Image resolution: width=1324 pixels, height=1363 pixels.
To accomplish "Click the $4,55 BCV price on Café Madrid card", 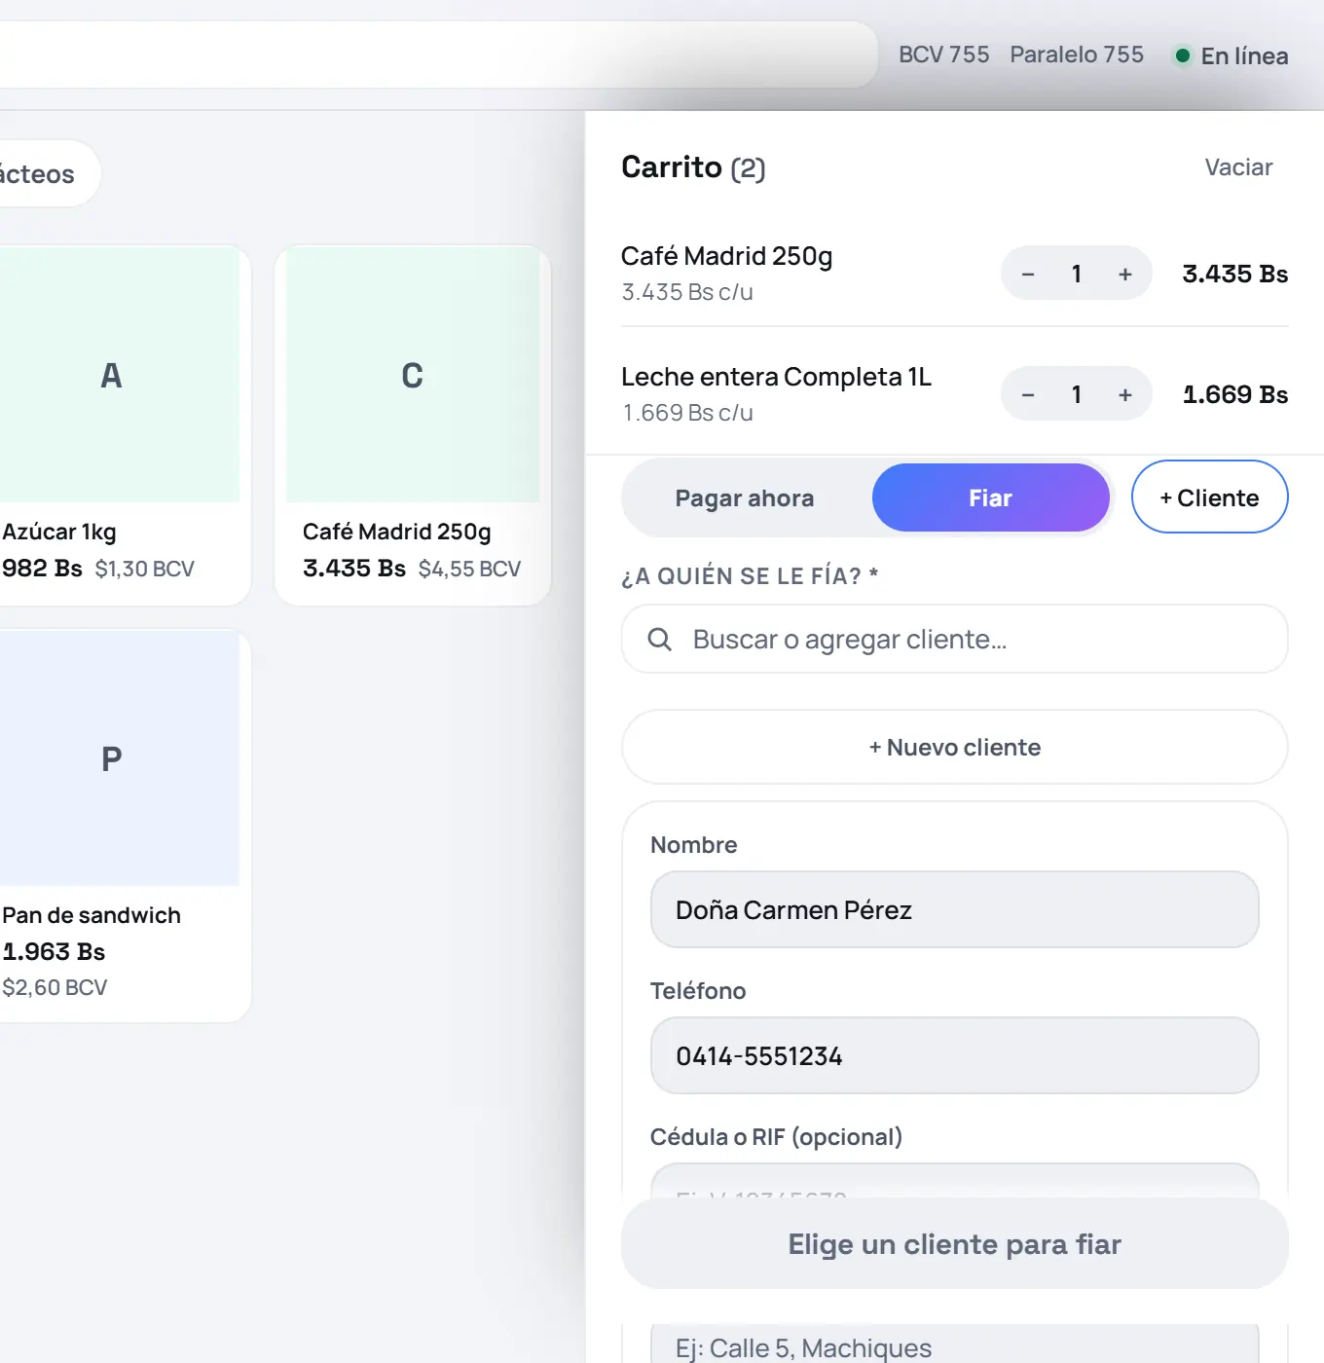I will 469,569.
